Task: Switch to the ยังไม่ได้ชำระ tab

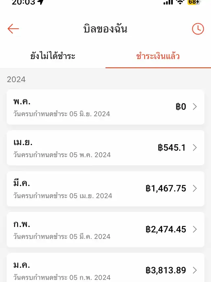Action: click(x=53, y=56)
